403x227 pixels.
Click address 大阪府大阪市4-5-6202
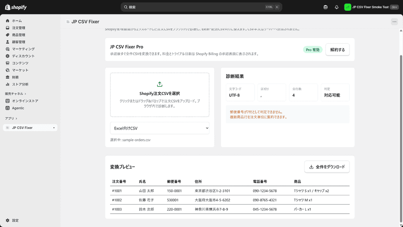click(x=213, y=200)
